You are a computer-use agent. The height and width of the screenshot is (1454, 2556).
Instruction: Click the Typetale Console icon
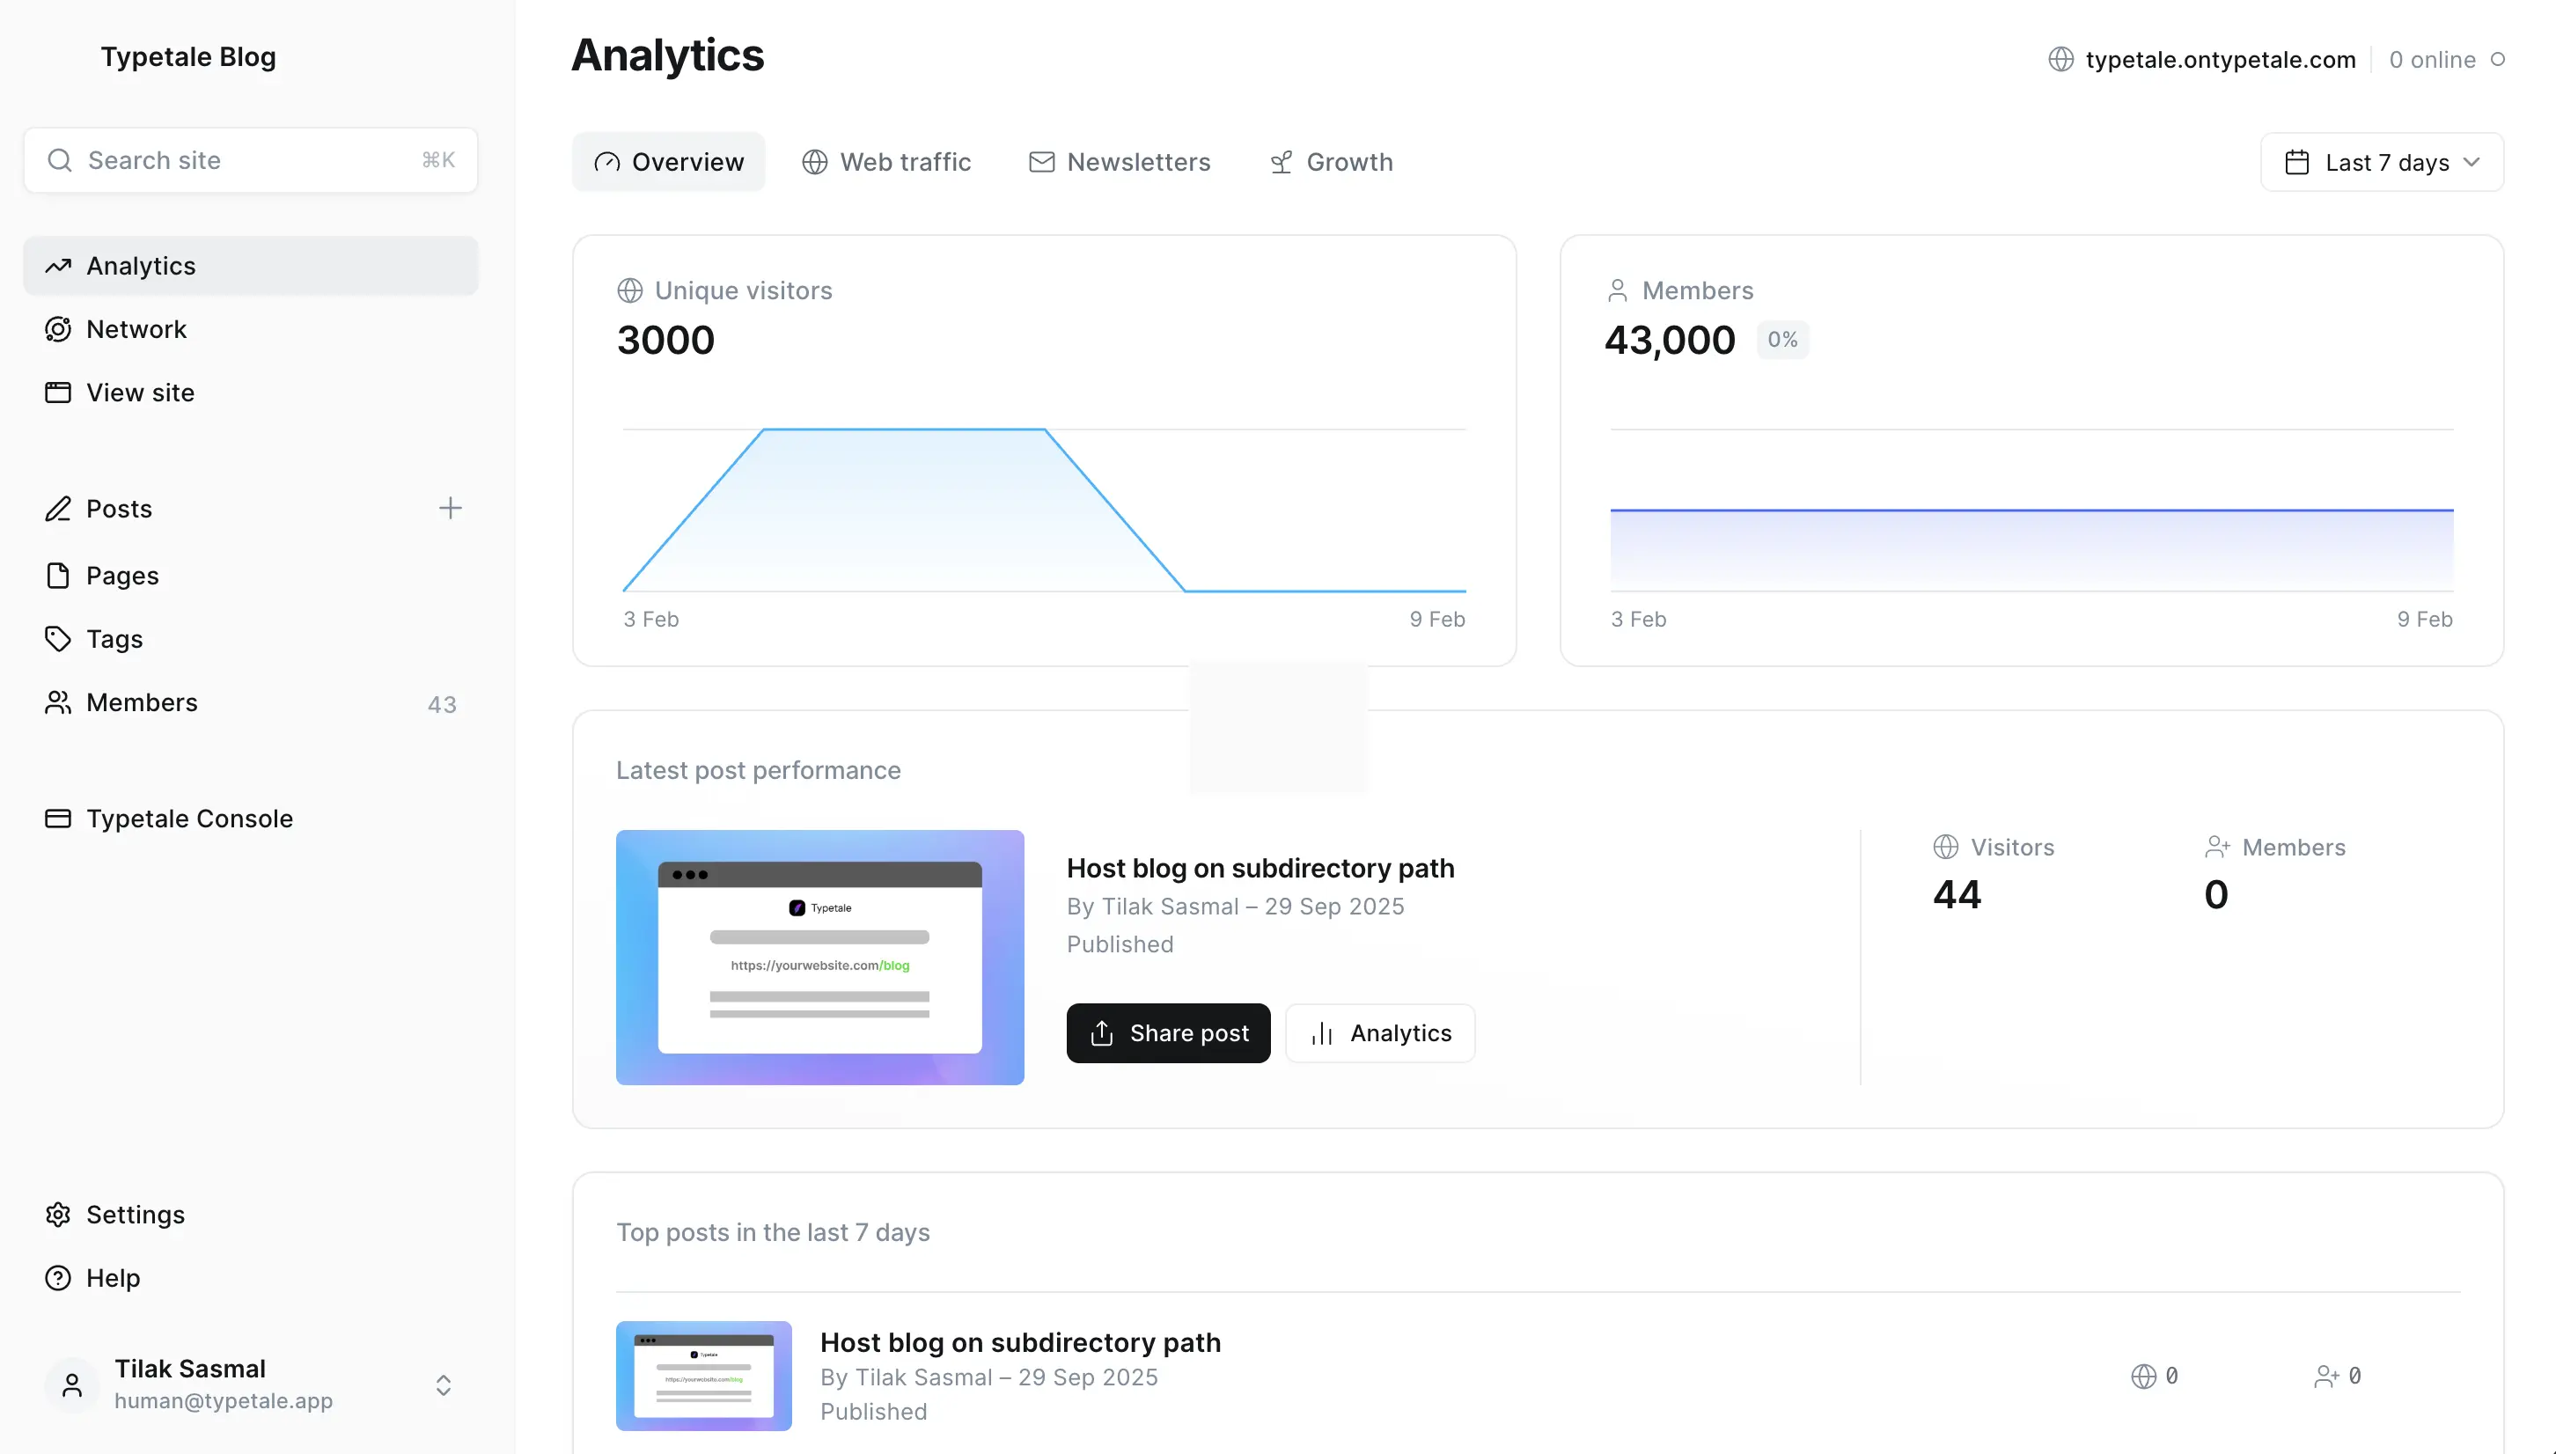point(58,819)
